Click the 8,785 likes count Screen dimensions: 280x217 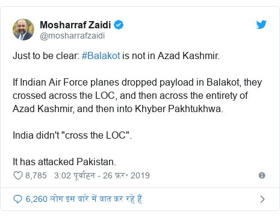point(36,175)
